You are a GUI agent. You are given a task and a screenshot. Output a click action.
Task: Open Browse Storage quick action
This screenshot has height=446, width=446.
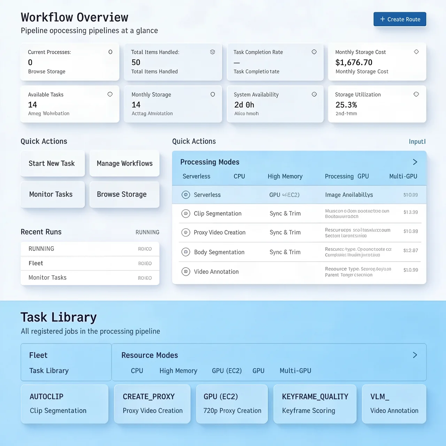point(122,194)
